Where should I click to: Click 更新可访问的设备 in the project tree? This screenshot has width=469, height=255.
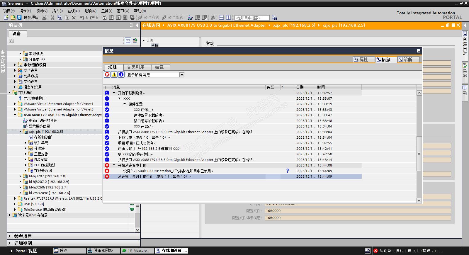(x=43, y=120)
